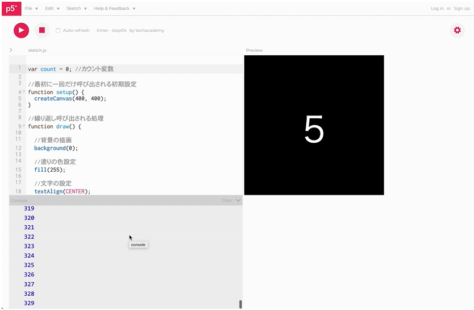The height and width of the screenshot is (310, 474).
Task: Run the sketch with the Play button
Action: pos(21,30)
